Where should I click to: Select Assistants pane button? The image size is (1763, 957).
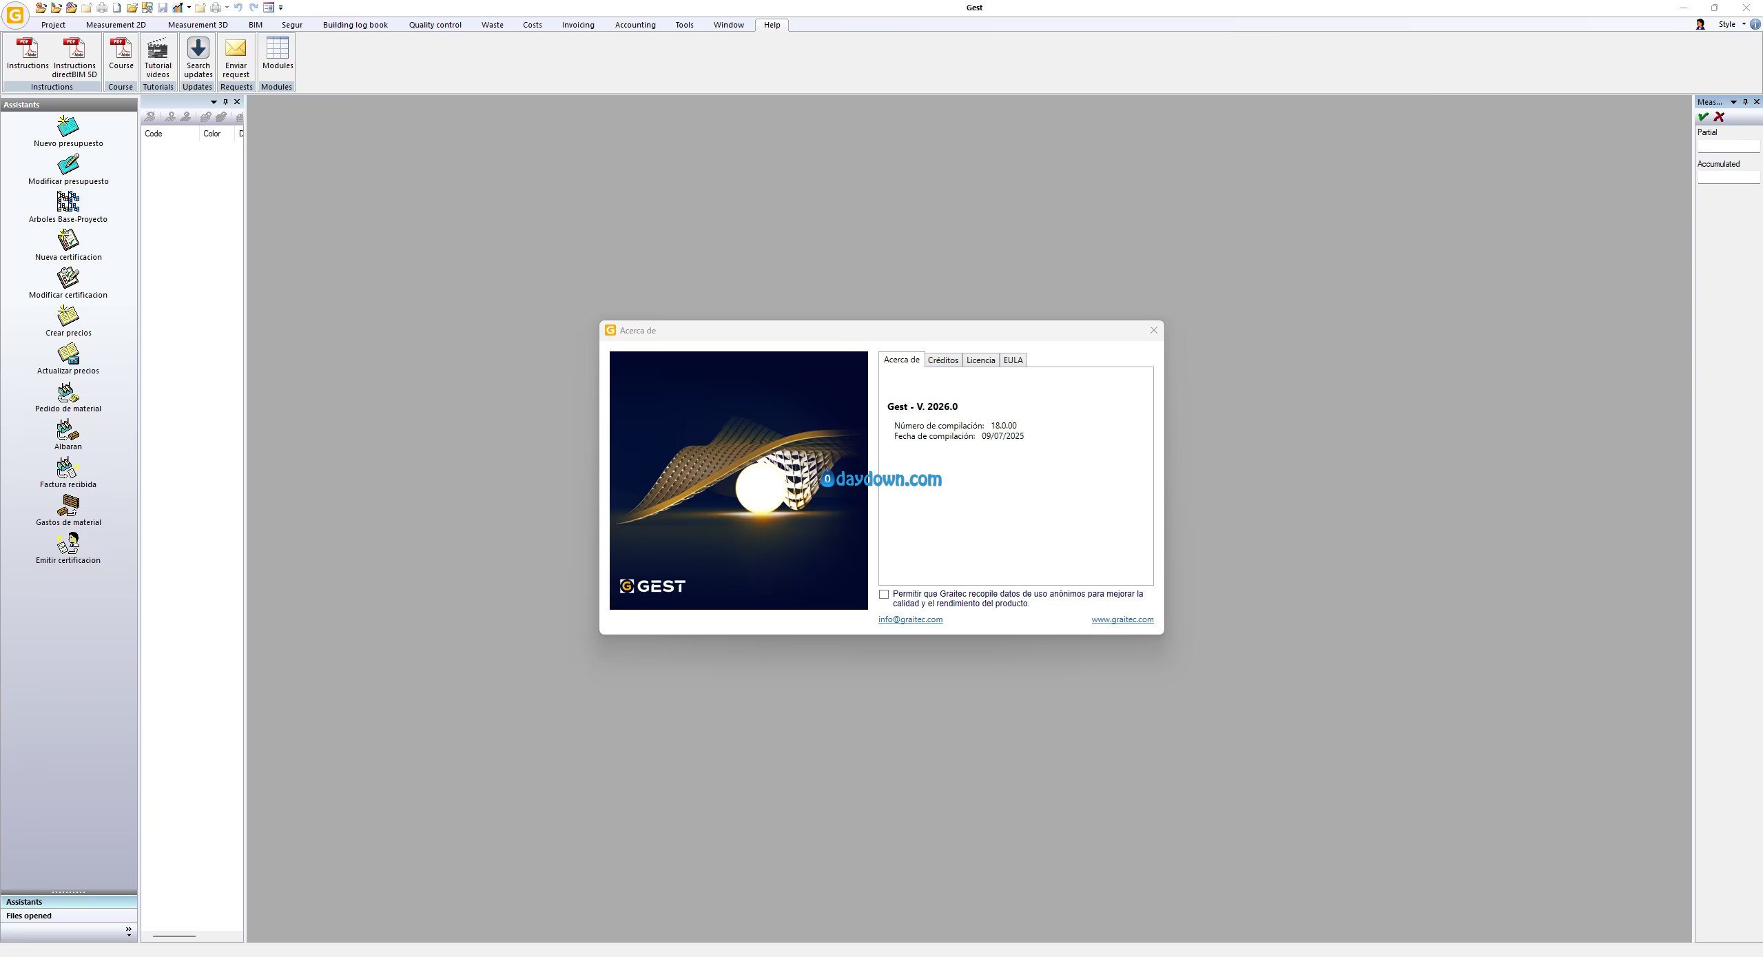pos(69,902)
